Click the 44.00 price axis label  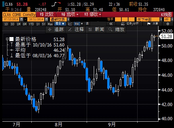[x=167, y=90]
